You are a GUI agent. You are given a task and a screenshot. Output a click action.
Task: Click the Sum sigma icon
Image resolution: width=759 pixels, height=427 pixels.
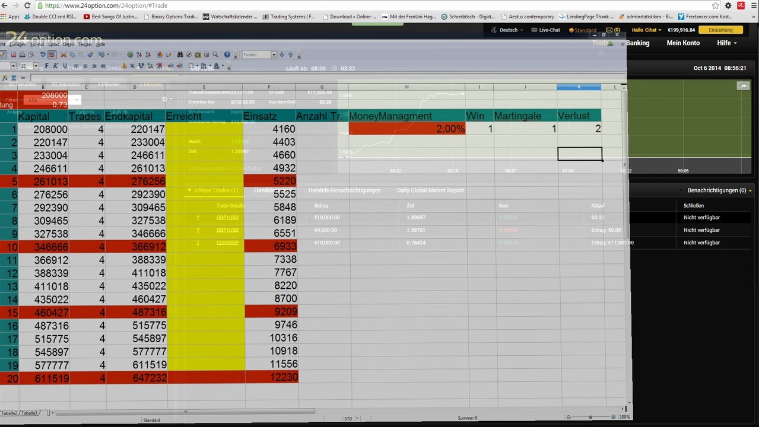pyautogui.click(x=14, y=78)
